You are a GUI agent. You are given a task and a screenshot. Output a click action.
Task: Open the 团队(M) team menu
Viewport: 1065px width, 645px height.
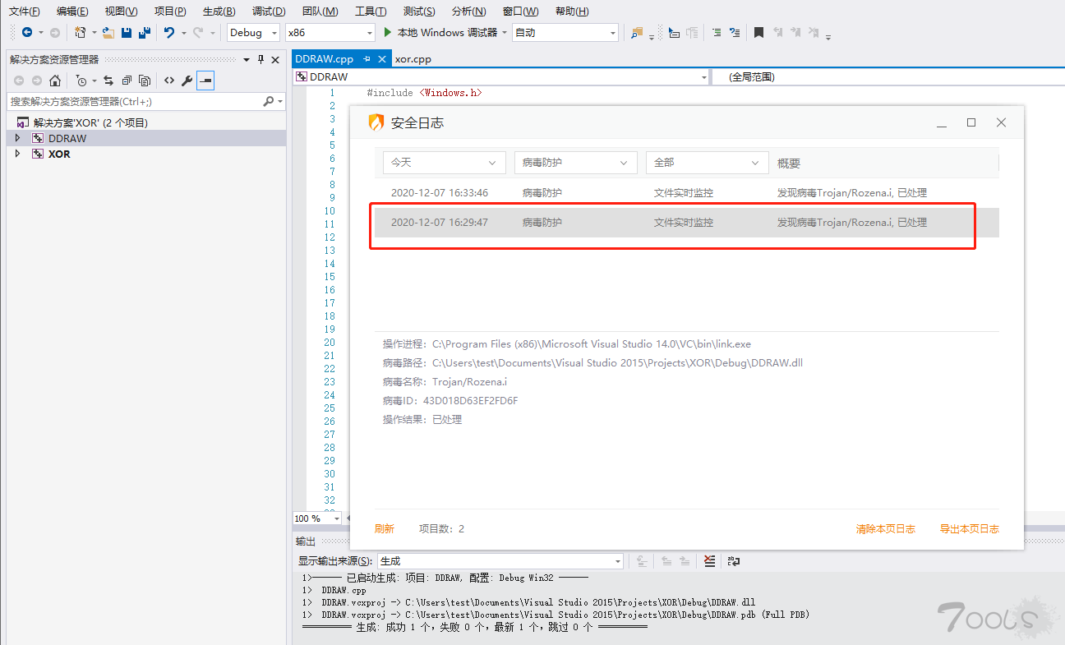320,12
